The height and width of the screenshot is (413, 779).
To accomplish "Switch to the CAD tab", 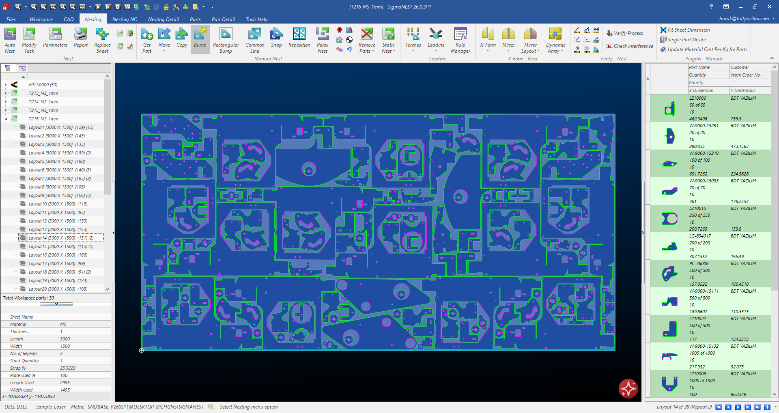I will 69,19.
